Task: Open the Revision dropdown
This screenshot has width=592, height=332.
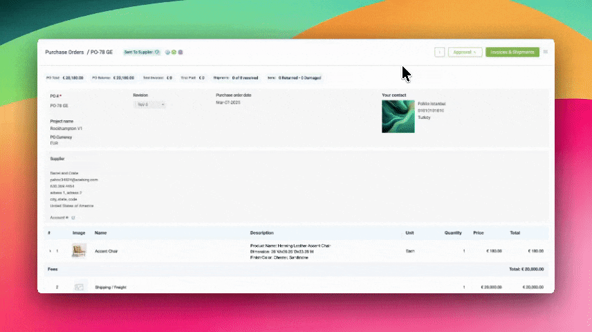Action: (149, 104)
